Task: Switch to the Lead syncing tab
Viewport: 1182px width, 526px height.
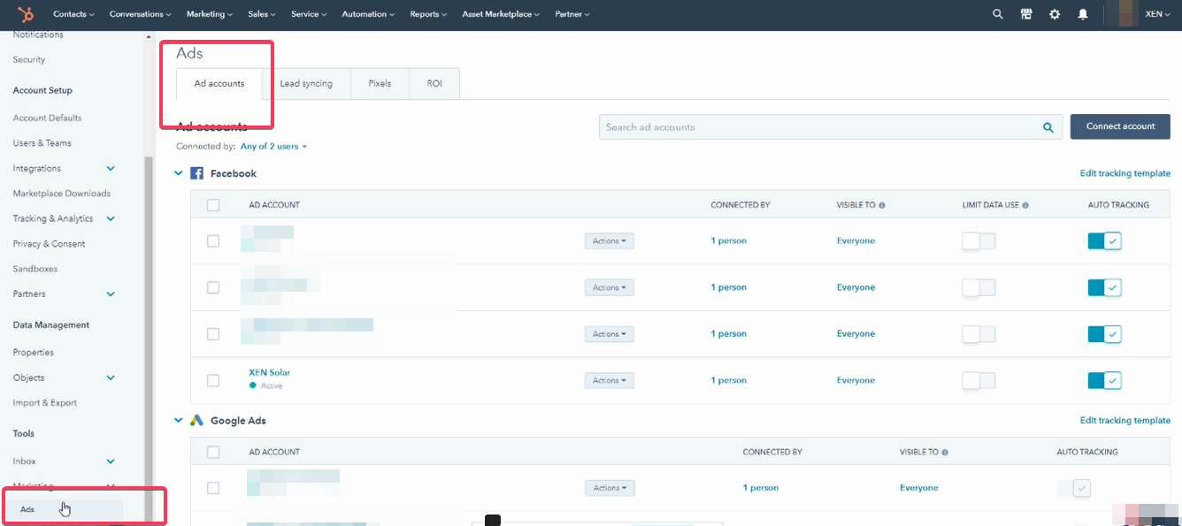Action: pos(306,84)
